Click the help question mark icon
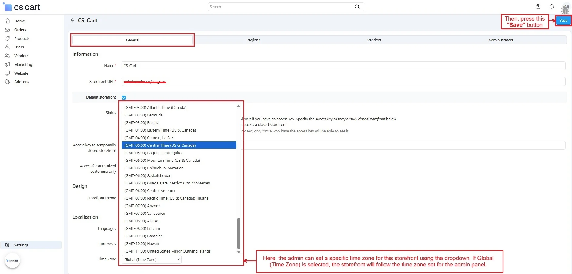Image resolution: width=572 pixels, height=274 pixels. pos(538,7)
